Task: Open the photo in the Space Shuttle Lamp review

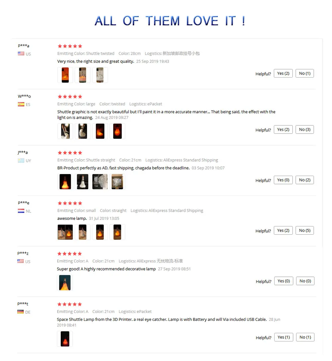Action: pyautogui.click(x=65, y=339)
